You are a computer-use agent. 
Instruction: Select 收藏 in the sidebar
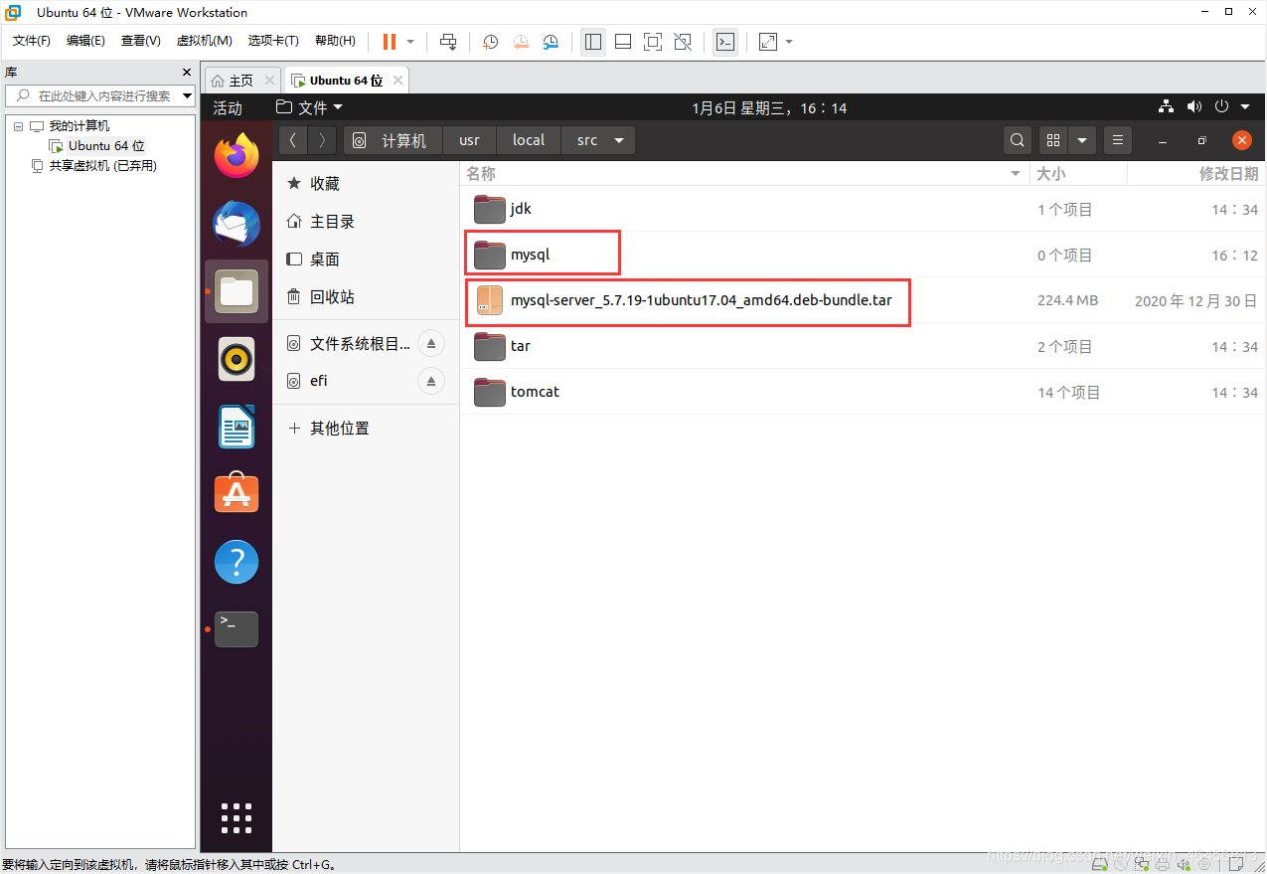pyautogui.click(x=366, y=184)
